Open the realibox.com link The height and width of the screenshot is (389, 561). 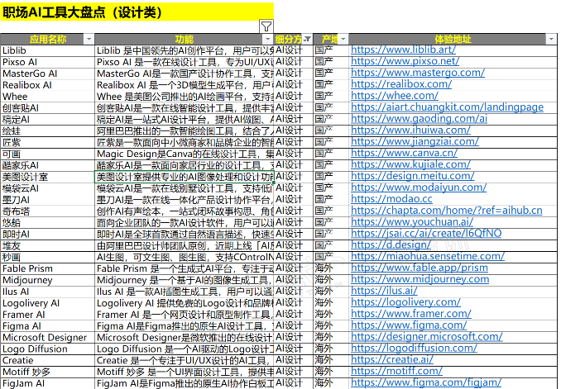(x=401, y=84)
